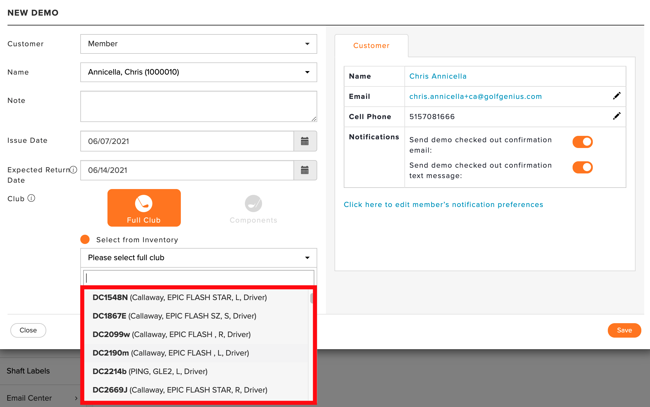
Task: Toggle demo checked out confirmation text message switch
Action: [x=582, y=167]
